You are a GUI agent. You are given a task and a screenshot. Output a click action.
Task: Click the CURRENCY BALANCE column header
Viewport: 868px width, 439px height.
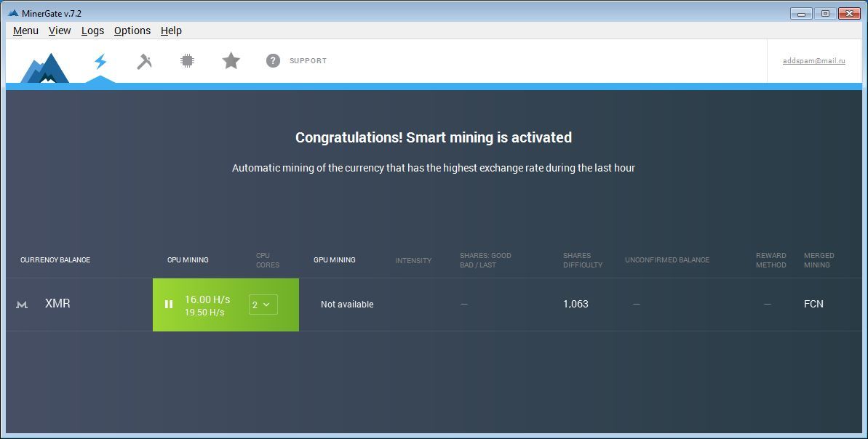(55, 260)
